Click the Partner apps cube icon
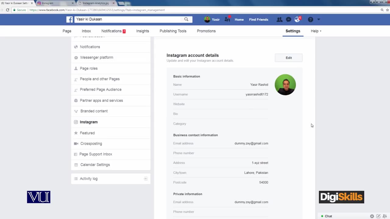Screen dimensions: 390x219 tap(76, 100)
